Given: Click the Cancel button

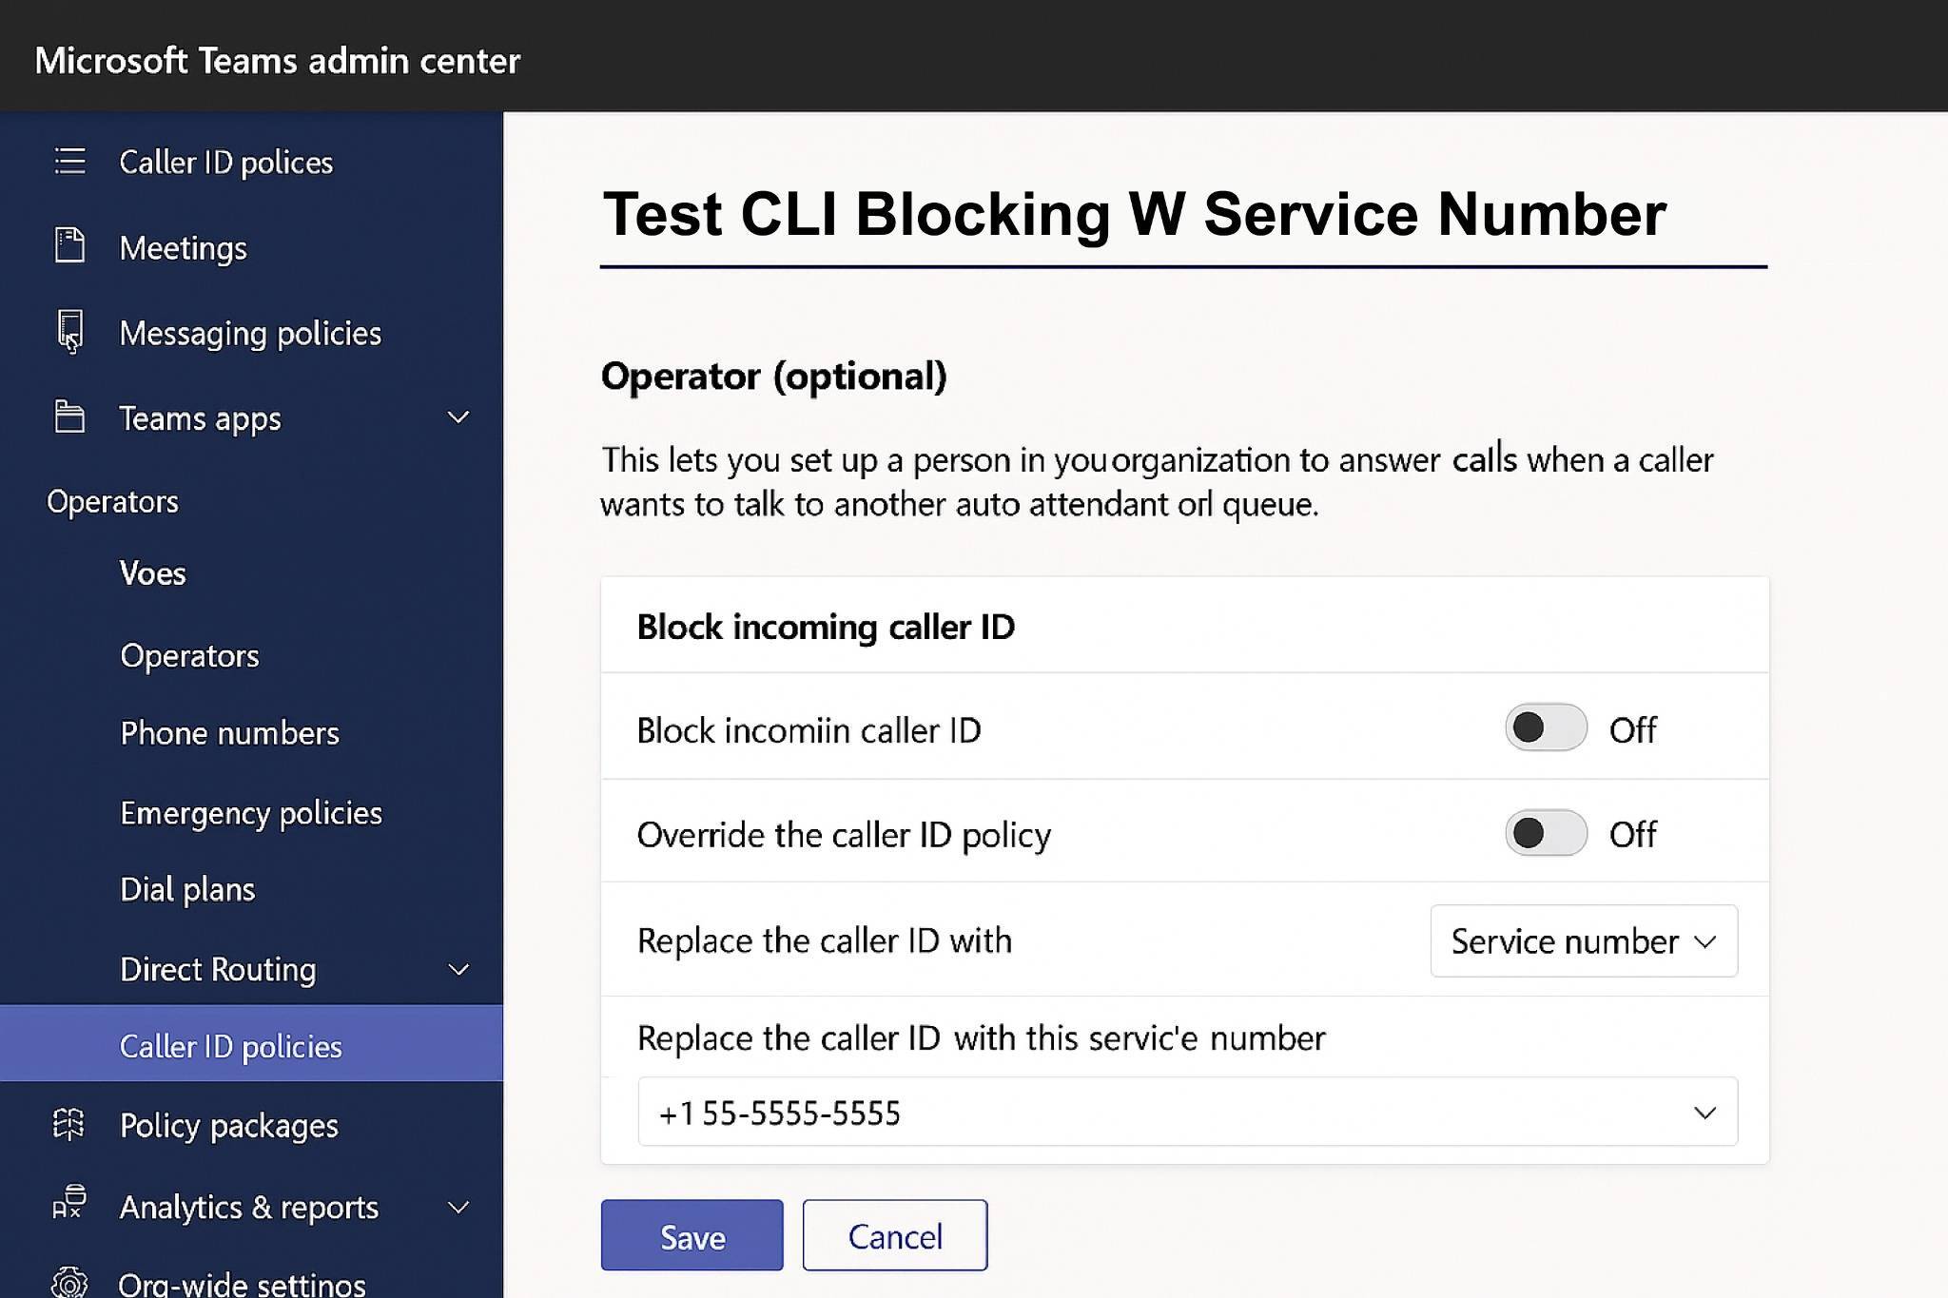Looking at the screenshot, I should [893, 1235].
